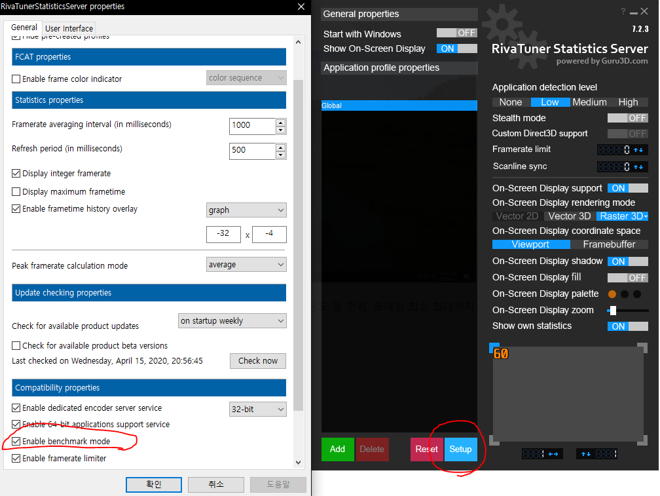
Task: Check Display maximum frametime
Action: point(16,191)
